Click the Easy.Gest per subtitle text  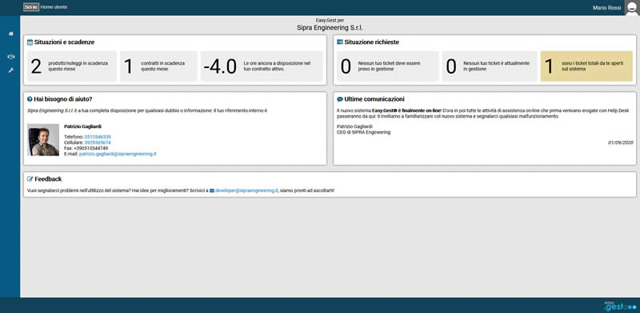(x=330, y=20)
